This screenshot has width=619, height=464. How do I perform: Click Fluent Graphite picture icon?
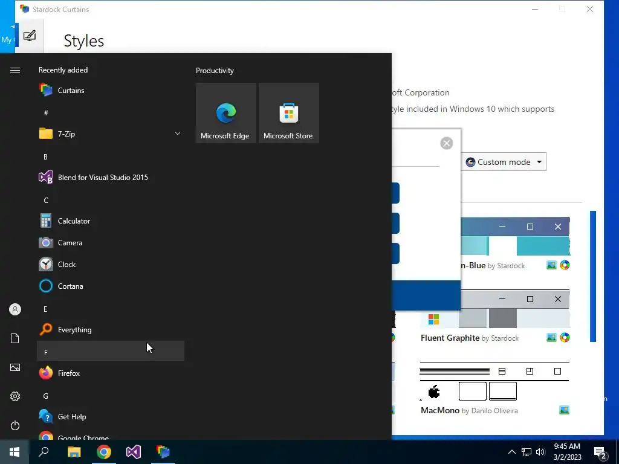pos(551,338)
